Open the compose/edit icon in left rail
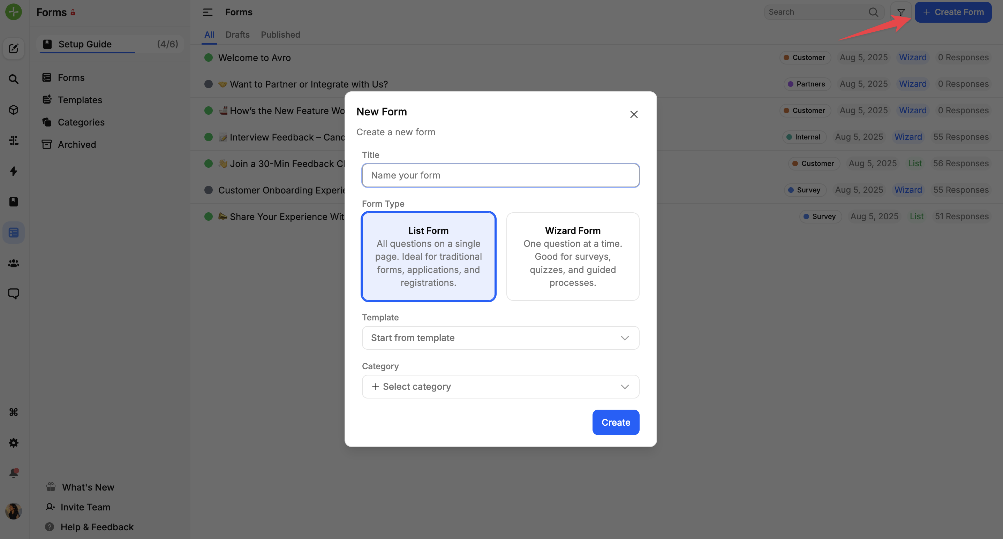 point(14,49)
